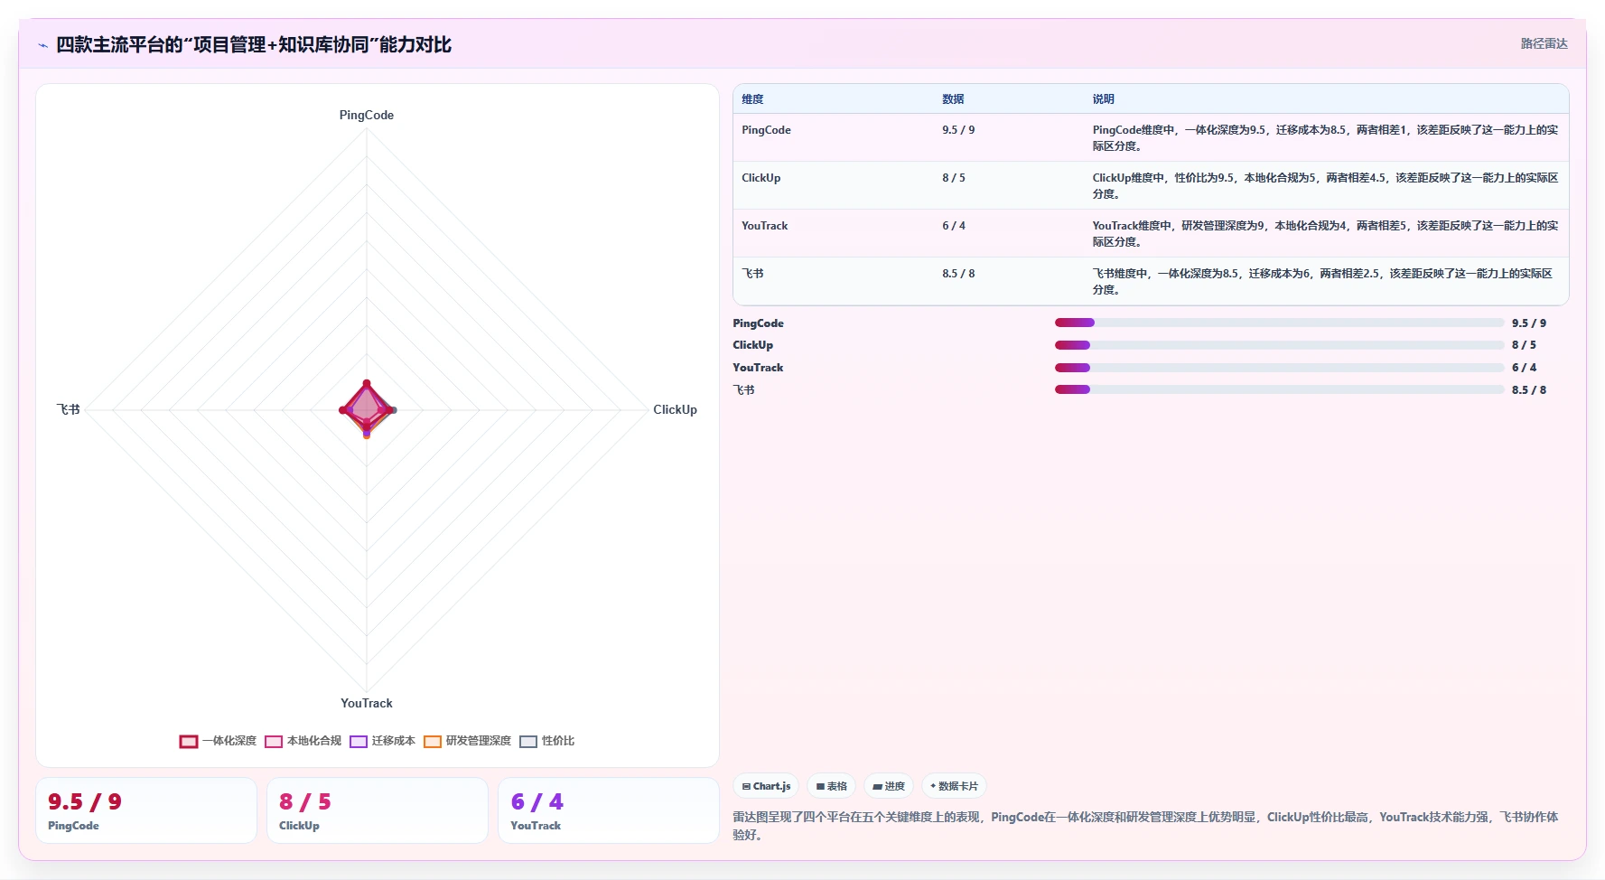Click table value 8.5 / 8

pos(958,274)
